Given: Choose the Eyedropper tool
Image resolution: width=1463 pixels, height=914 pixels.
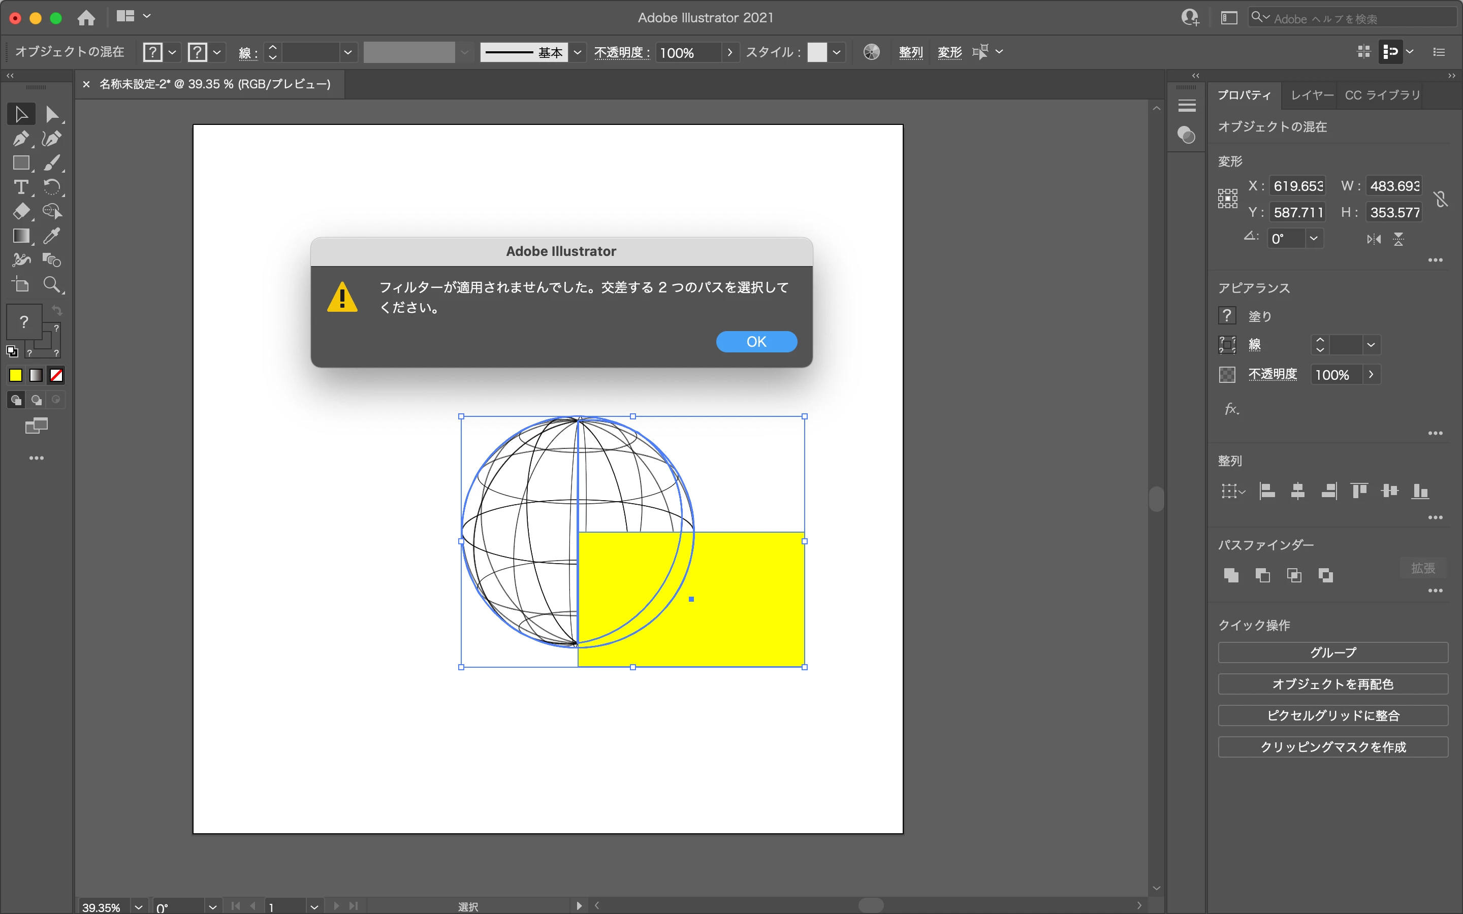Looking at the screenshot, I should (51, 236).
